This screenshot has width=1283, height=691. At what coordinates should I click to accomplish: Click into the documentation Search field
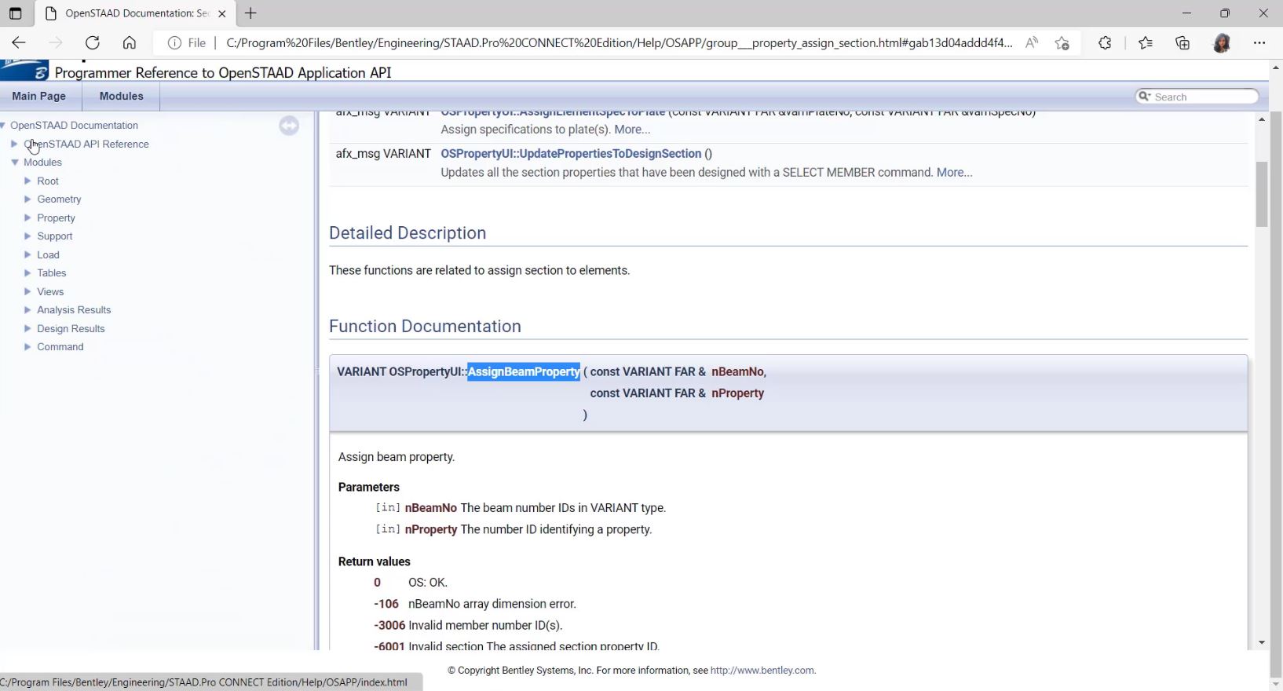point(1204,97)
